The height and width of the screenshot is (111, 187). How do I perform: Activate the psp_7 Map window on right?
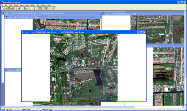click(x=143, y=14)
